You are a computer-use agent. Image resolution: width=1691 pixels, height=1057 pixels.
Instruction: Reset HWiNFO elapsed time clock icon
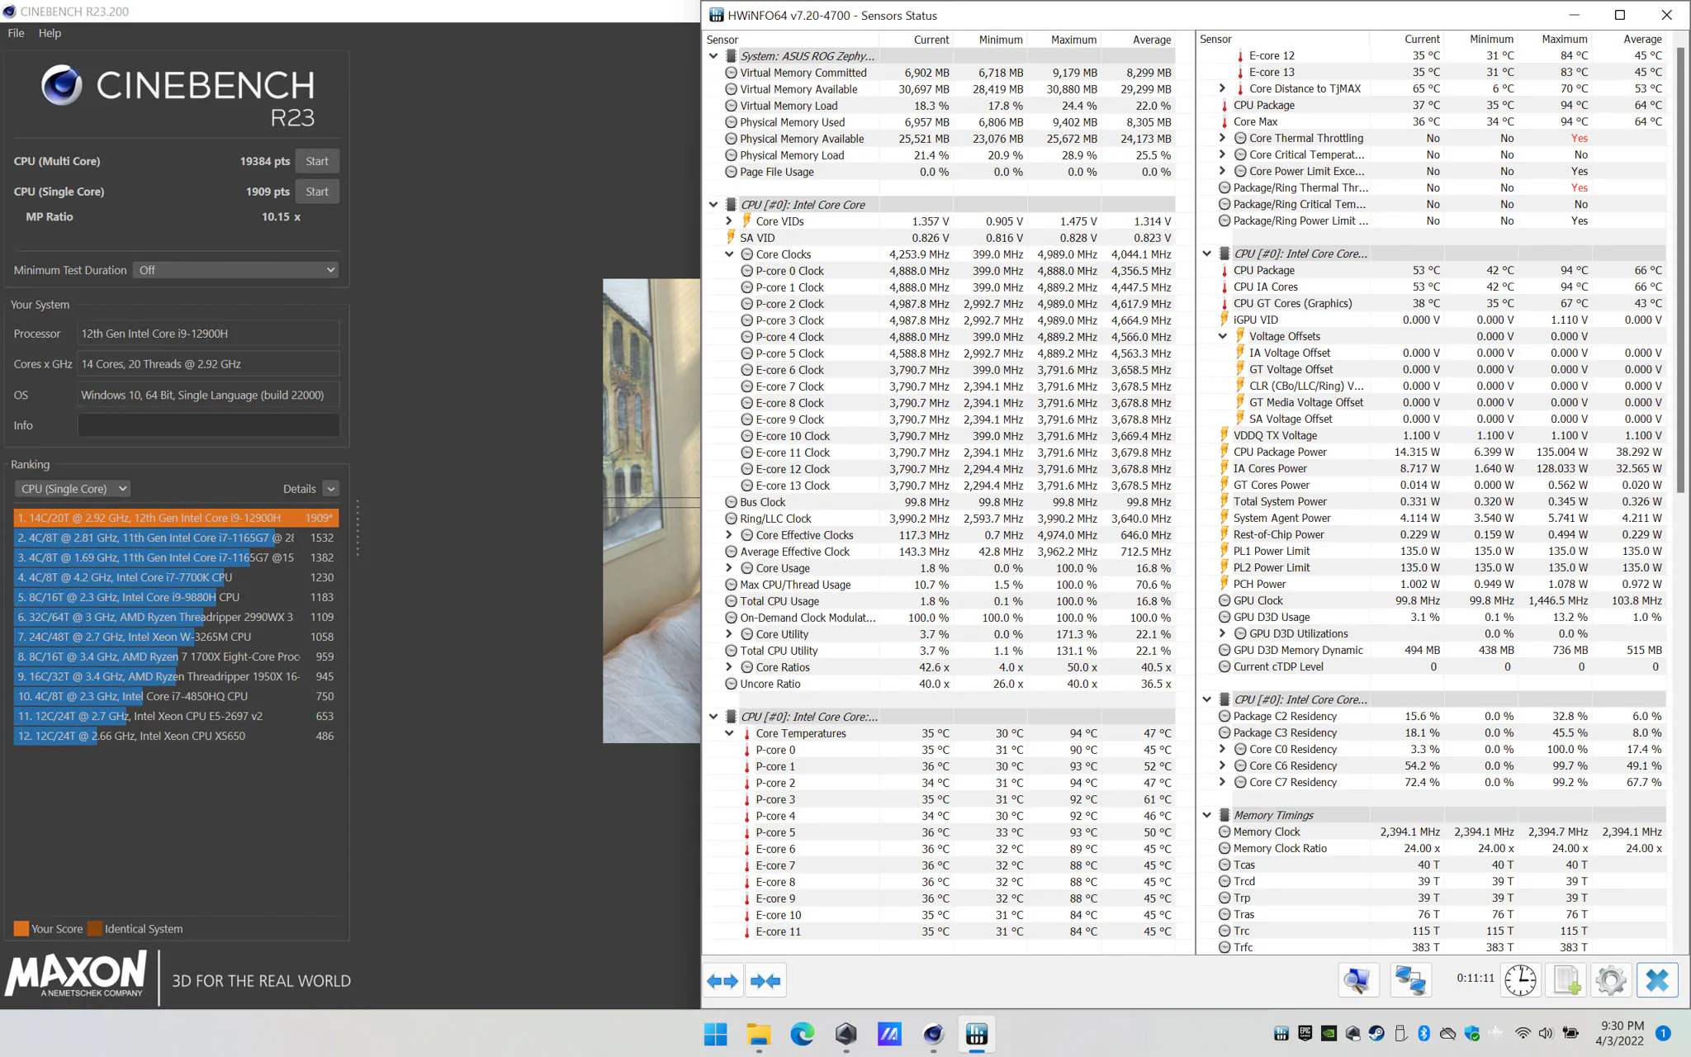(1520, 981)
